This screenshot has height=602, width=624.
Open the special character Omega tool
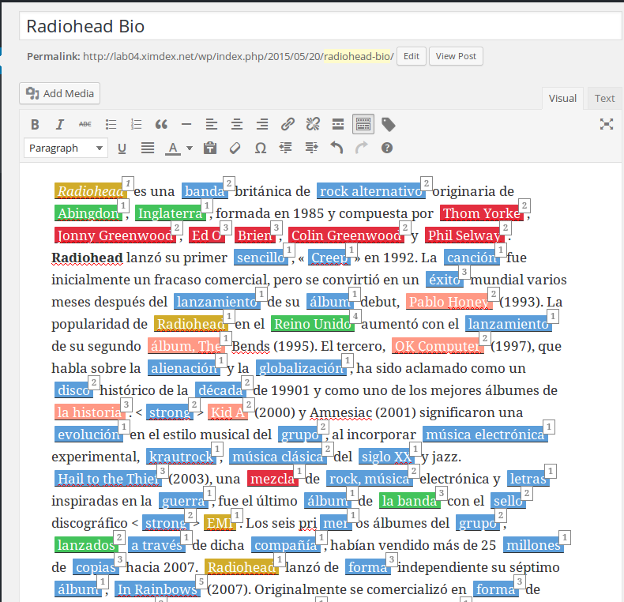point(261,149)
